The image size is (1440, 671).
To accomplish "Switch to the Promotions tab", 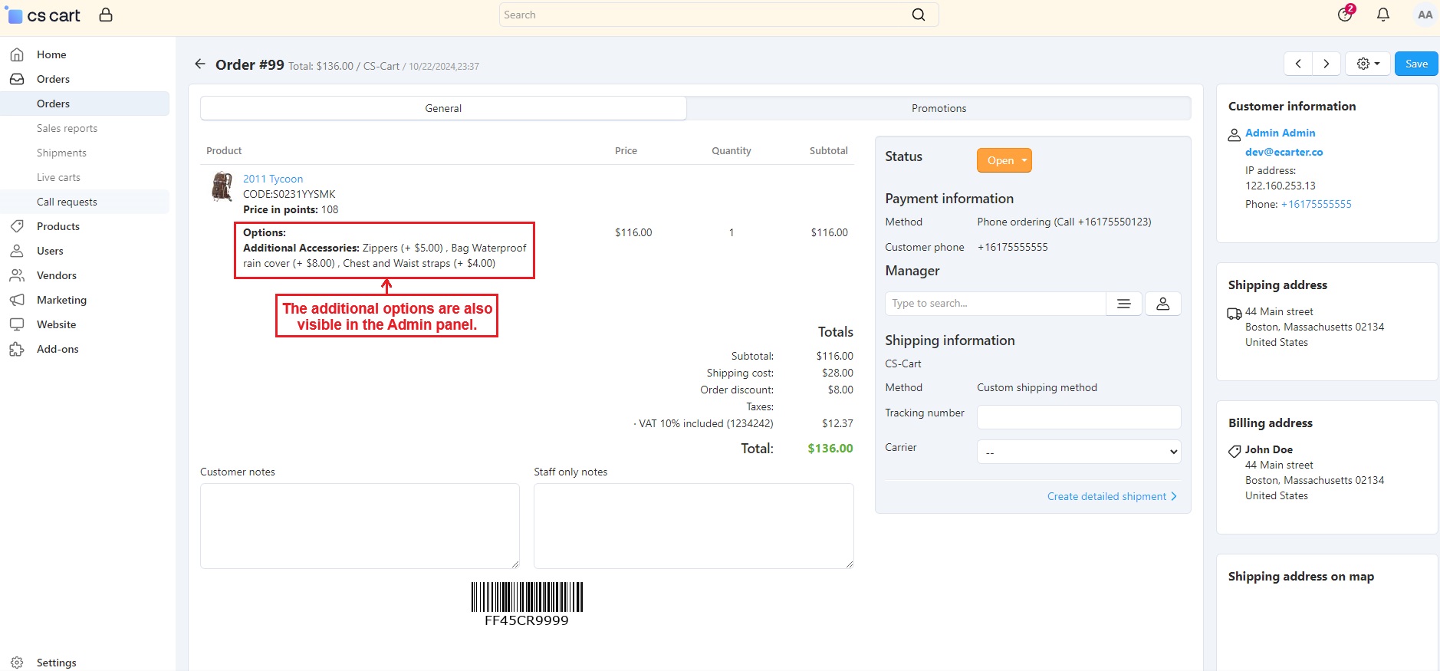I will click(x=939, y=108).
